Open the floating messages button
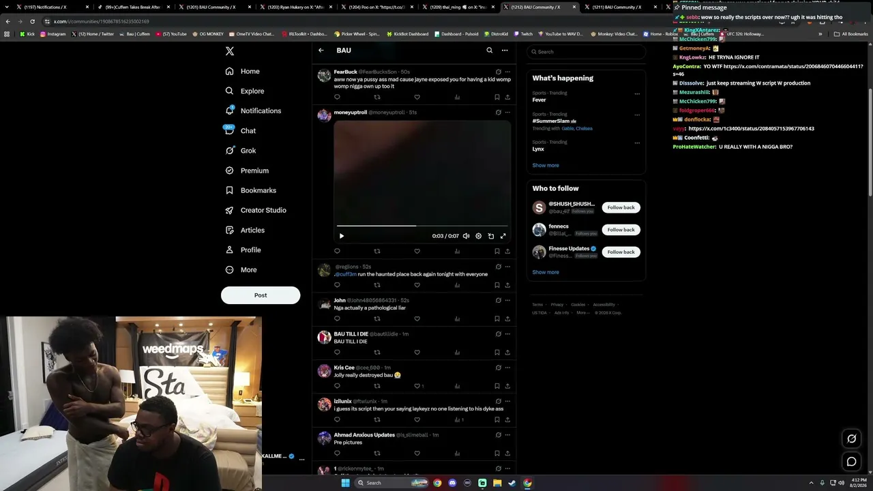This screenshot has height=491, width=873. point(851,462)
